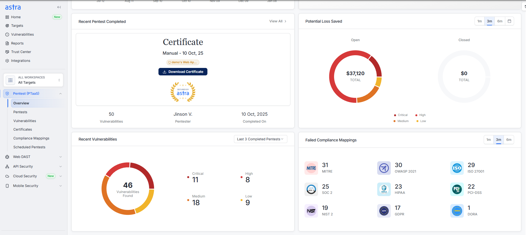
Task: Select 3m range in Potential Loss Saved
Action: (489, 21)
